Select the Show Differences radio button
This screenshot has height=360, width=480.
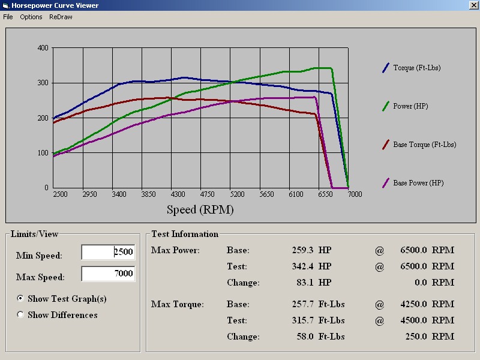pos(20,314)
